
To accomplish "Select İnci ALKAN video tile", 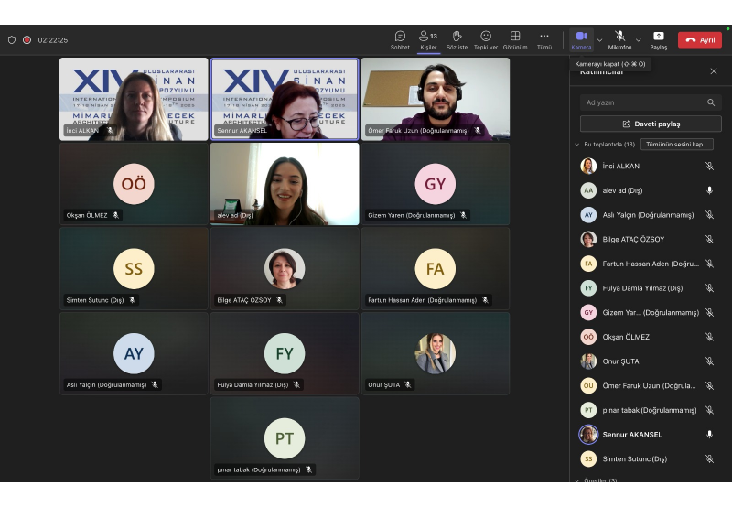I will [134, 99].
